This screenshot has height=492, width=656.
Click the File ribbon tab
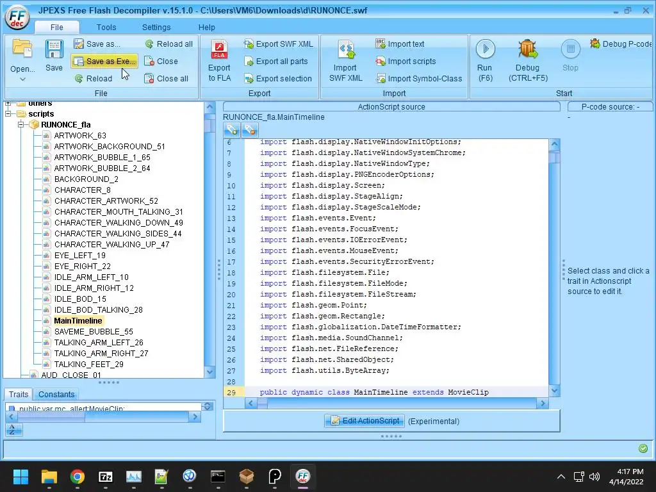coord(56,27)
